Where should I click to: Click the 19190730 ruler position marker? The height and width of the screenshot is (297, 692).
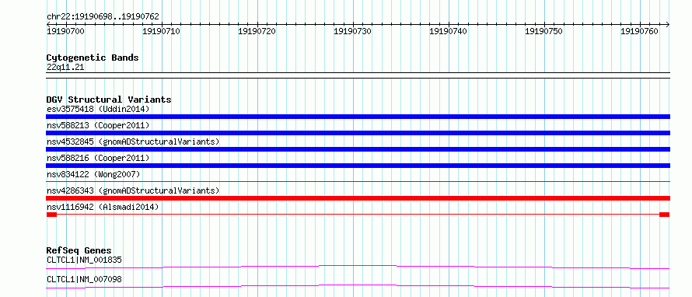coord(353,31)
